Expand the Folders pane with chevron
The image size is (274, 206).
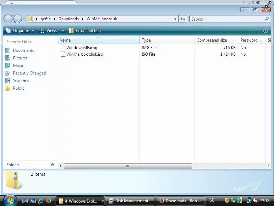[52, 165]
